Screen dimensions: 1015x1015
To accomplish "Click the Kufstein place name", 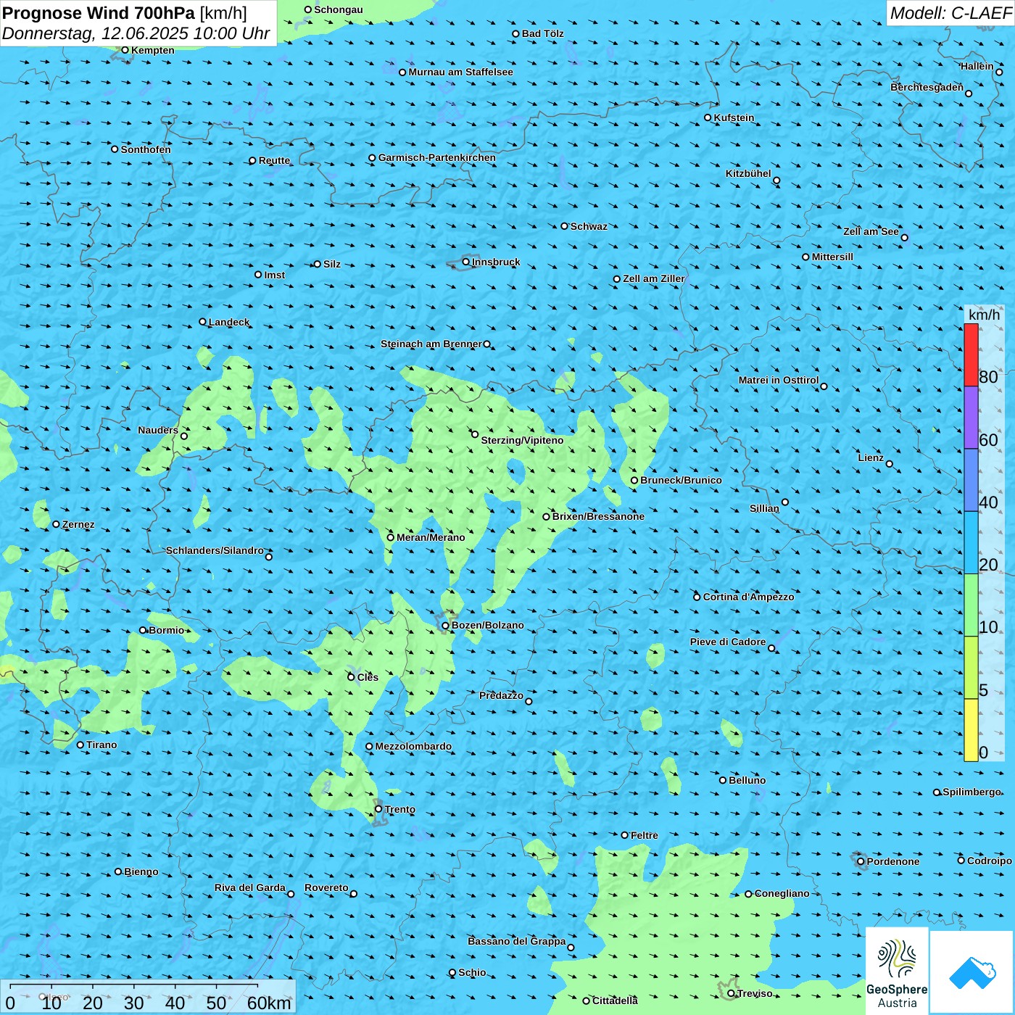I will pos(734,117).
